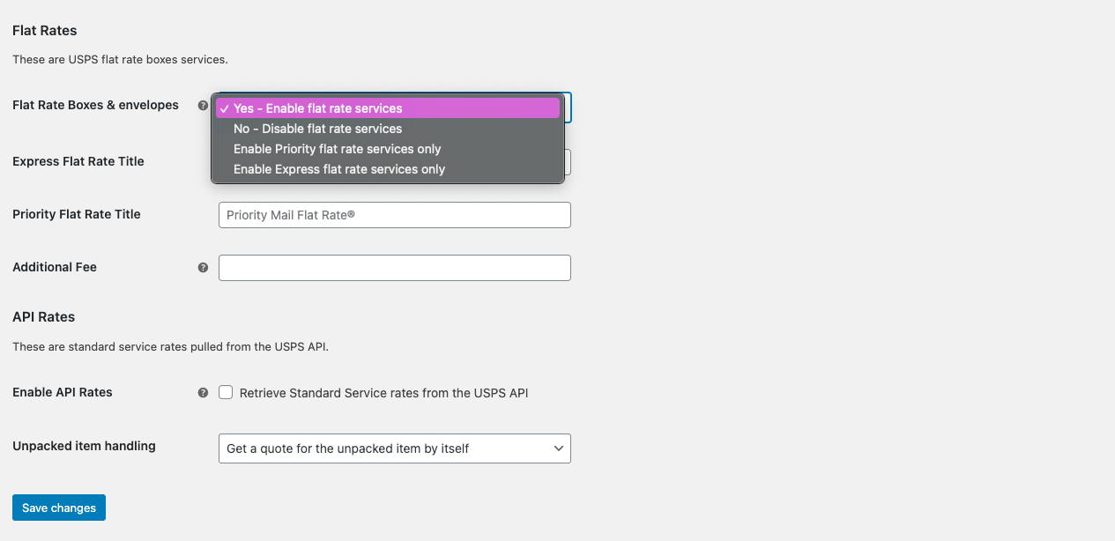Click the Enable API Rates label
The image size is (1115, 541).
pyautogui.click(x=63, y=392)
